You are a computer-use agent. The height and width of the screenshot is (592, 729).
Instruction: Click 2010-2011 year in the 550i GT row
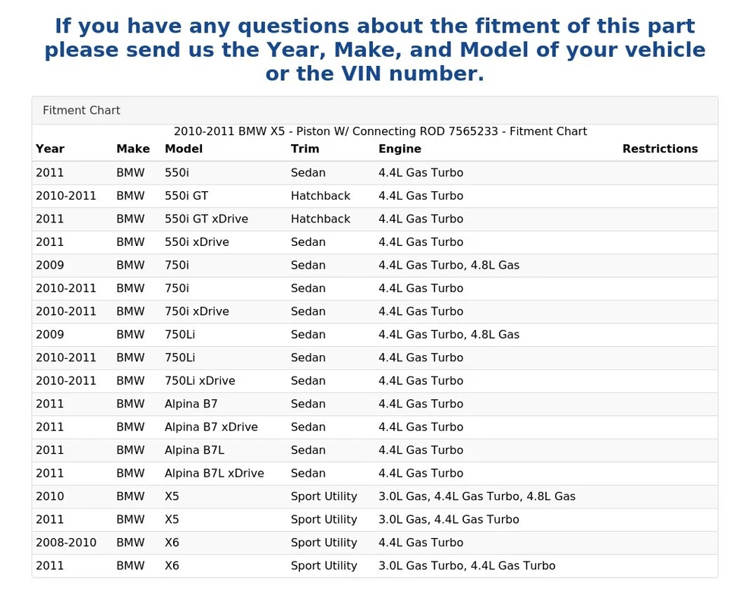click(66, 196)
